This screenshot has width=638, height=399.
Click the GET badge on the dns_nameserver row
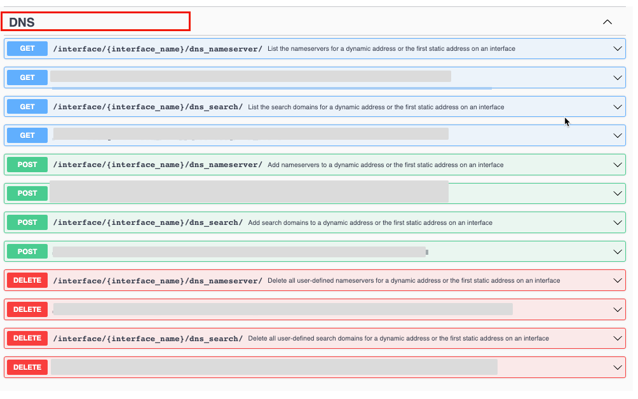(x=27, y=48)
